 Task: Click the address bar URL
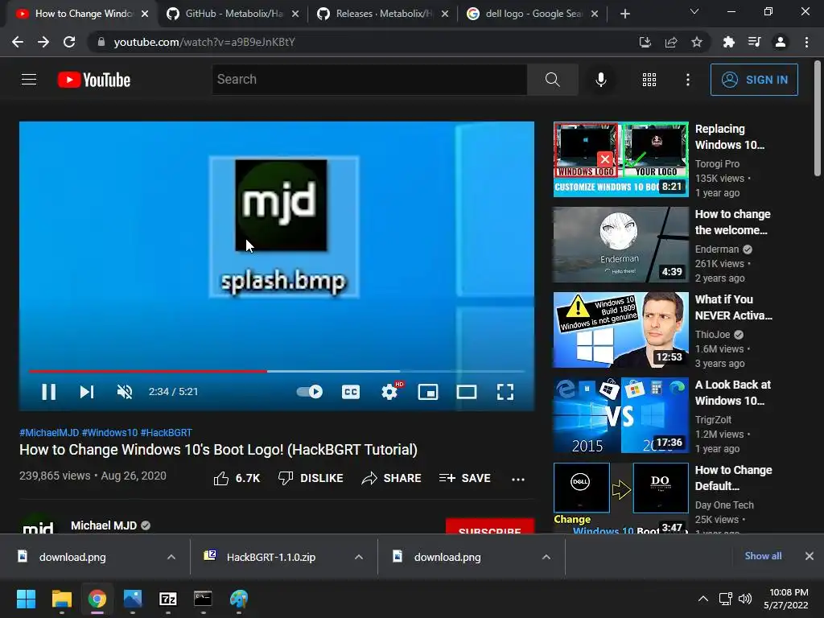point(204,42)
